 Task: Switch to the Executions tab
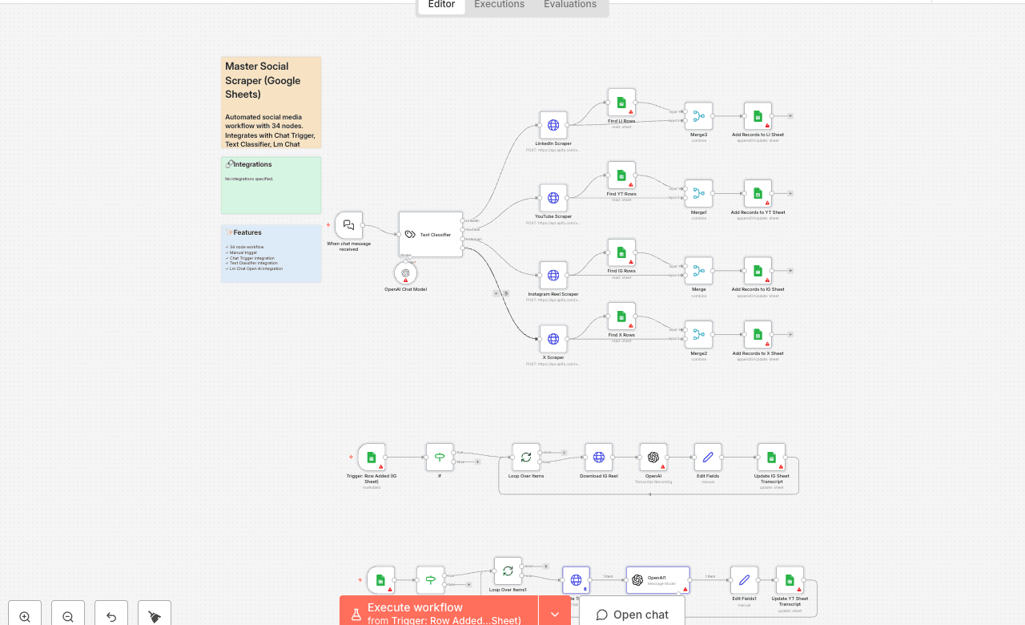(x=498, y=5)
